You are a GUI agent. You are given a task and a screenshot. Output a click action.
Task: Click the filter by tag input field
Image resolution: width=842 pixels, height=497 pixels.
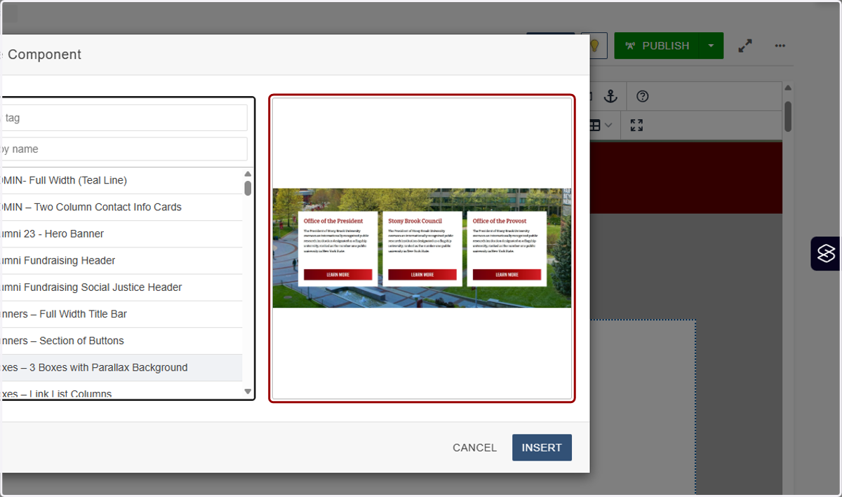tap(123, 118)
